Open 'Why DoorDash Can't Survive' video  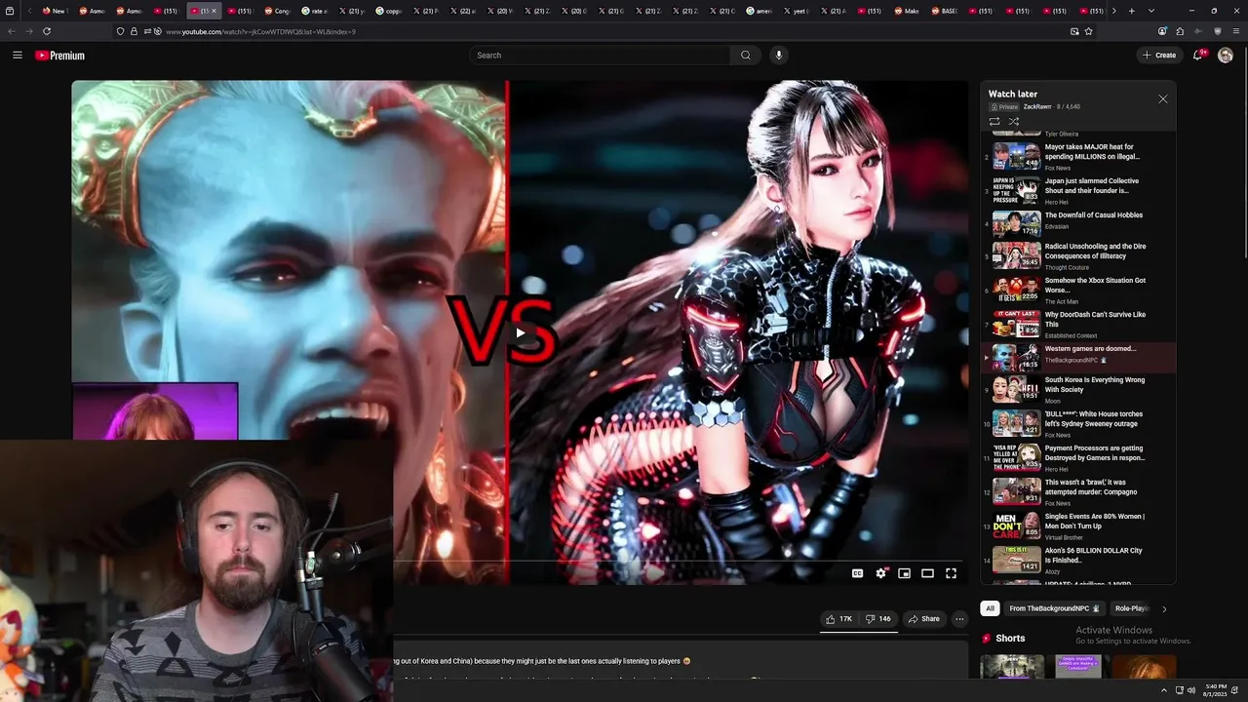(x=1078, y=324)
